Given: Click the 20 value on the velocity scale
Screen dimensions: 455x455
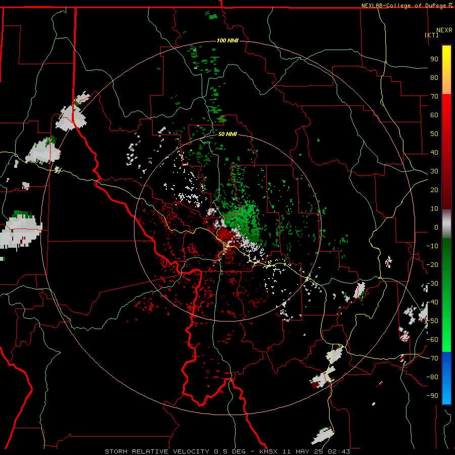Looking at the screenshot, I should coord(434,190).
